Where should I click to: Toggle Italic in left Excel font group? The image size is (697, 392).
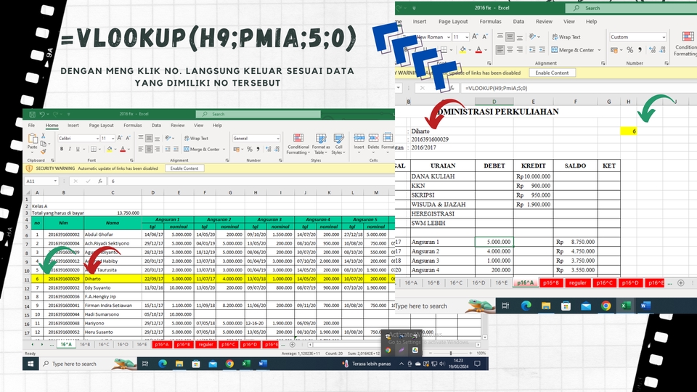pos(70,150)
